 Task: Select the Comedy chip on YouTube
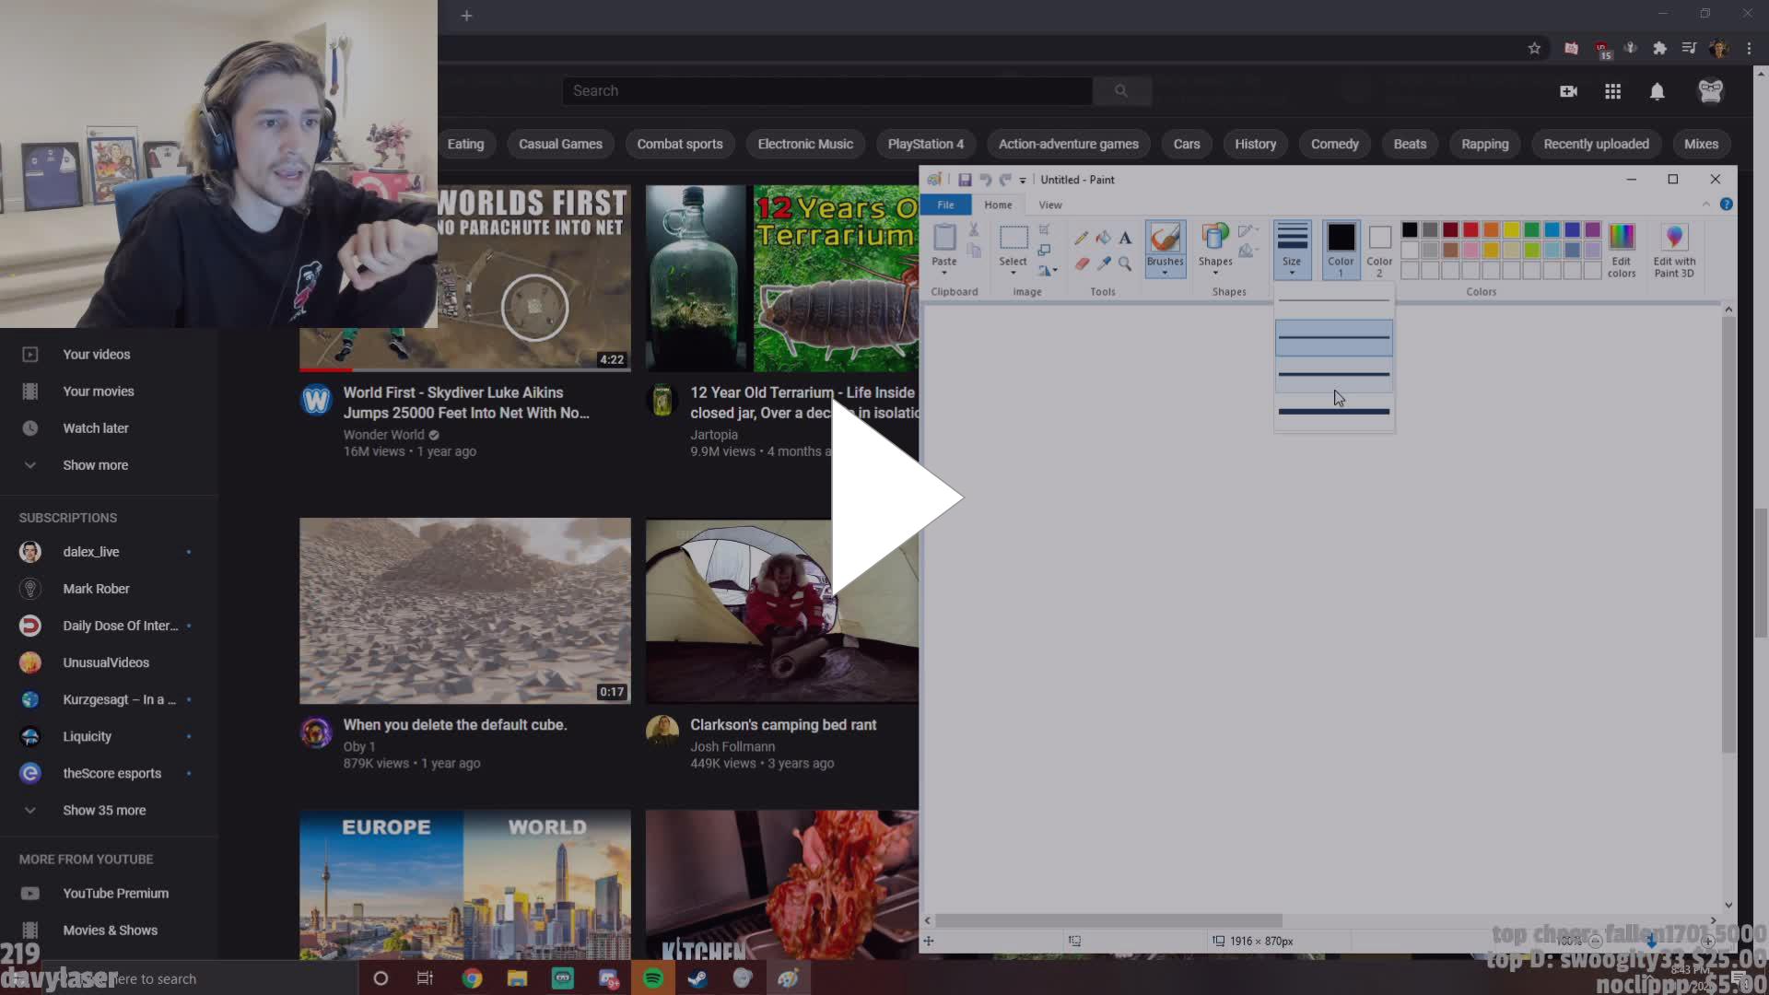click(1334, 144)
